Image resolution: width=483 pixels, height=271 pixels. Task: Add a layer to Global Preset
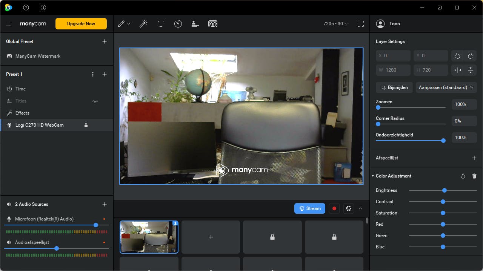[x=105, y=41]
